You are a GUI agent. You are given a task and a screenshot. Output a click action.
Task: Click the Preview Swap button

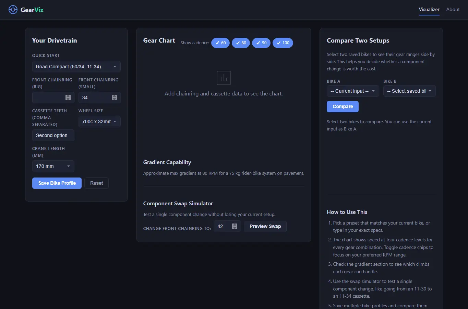(265, 226)
